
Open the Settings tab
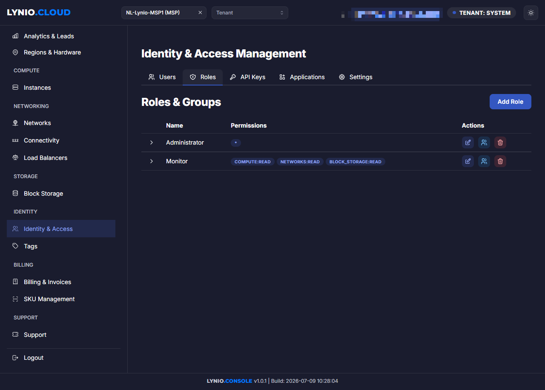click(356, 77)
